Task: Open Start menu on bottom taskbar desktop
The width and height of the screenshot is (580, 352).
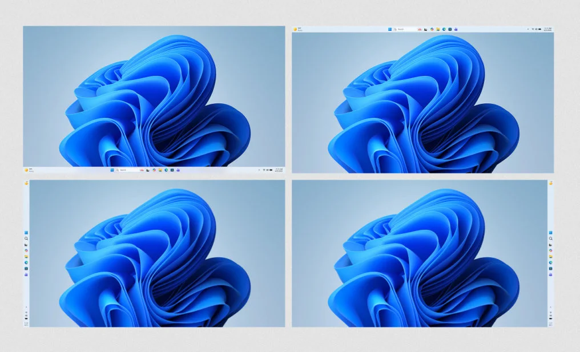Action: (x=111, y=170)
